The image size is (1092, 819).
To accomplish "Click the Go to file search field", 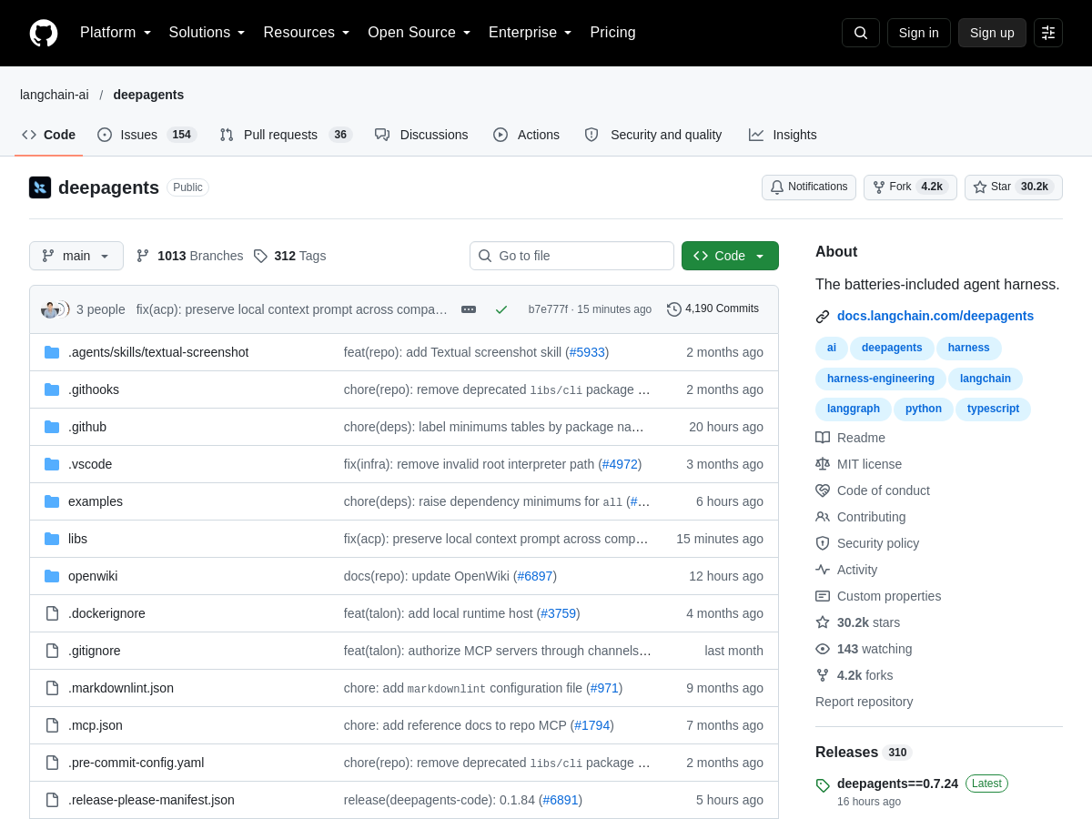I will [x=571, y=256].
